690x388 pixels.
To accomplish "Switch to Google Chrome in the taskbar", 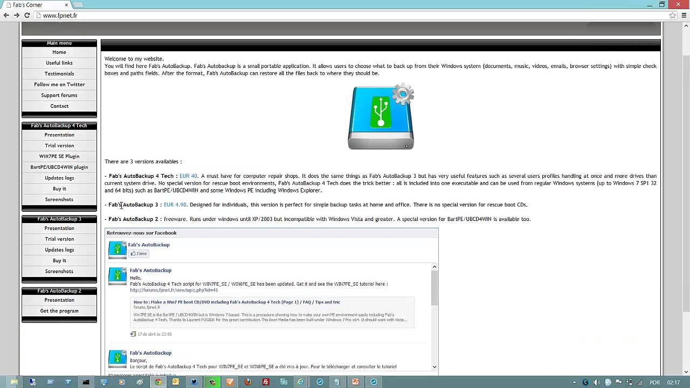I will [158, 382].
